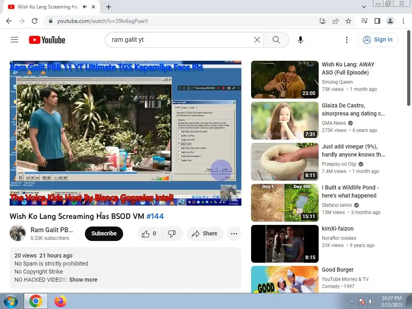Open the Ram Galit PB... channel name
The image size is (412, 309).
point(51,230)
